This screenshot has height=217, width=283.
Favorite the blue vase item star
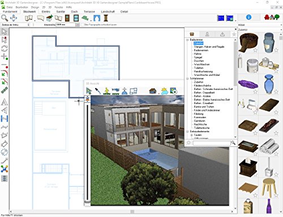click(x=276, y=92)
